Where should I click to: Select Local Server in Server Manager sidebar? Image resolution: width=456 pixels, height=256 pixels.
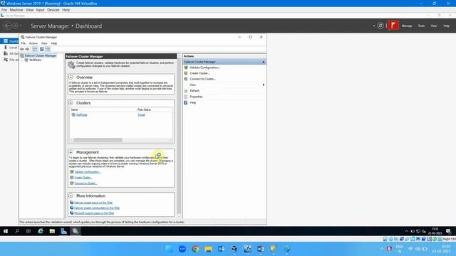pyautogui.click(x=11, y=48)
